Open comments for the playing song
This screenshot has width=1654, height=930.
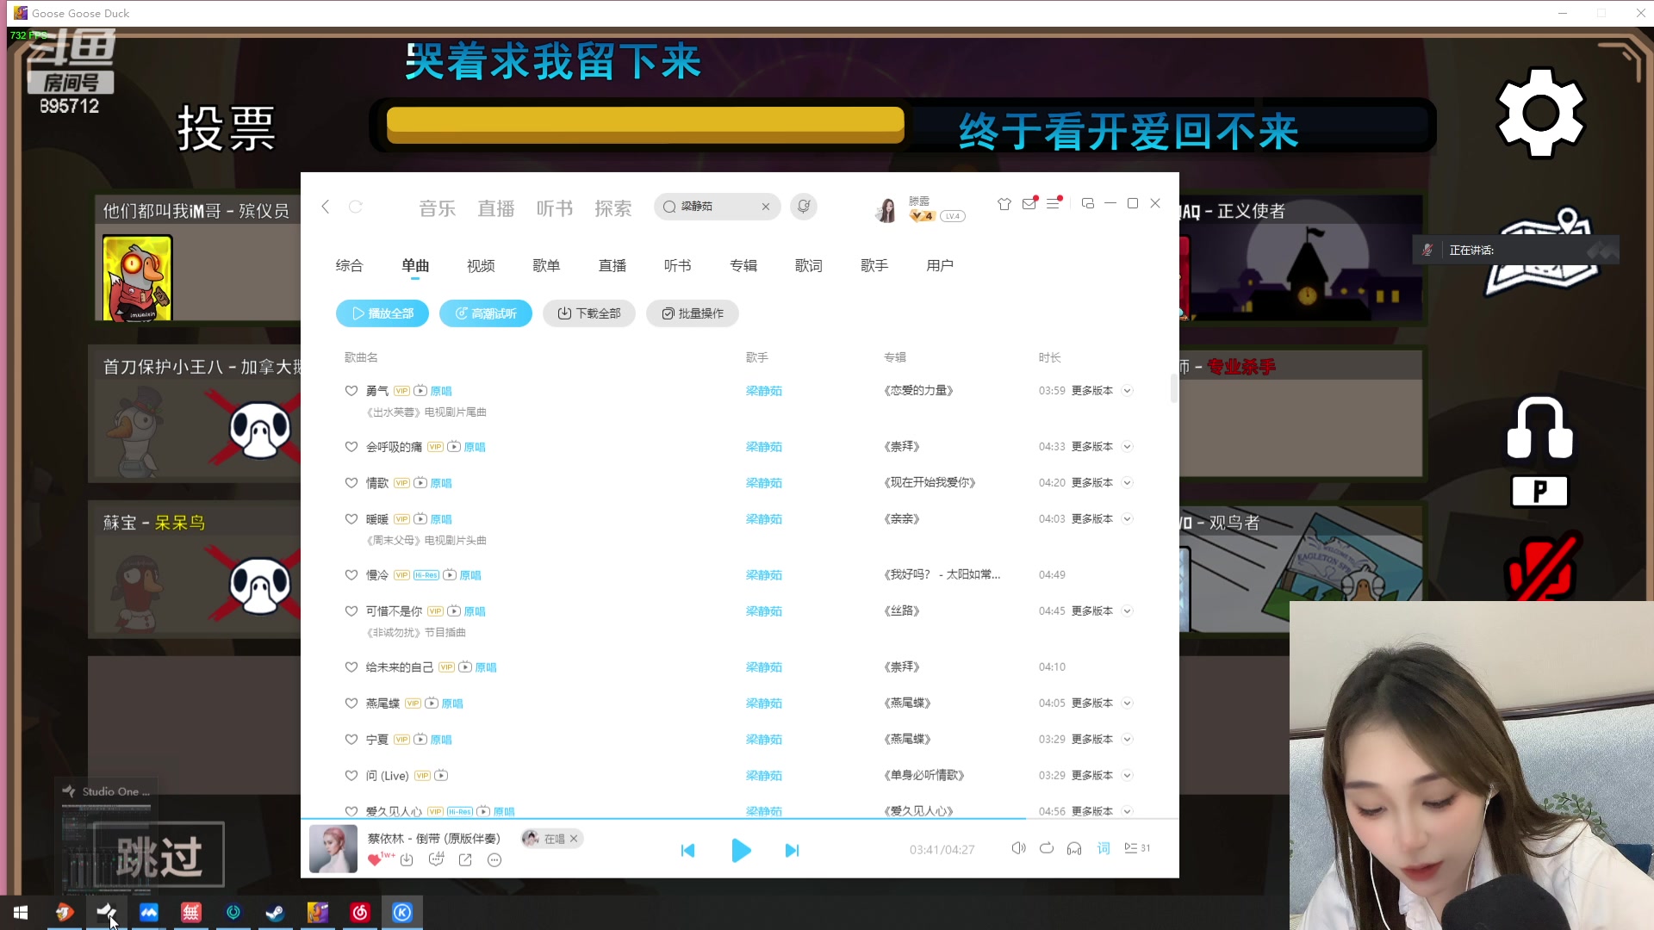(x=437, y=859)
